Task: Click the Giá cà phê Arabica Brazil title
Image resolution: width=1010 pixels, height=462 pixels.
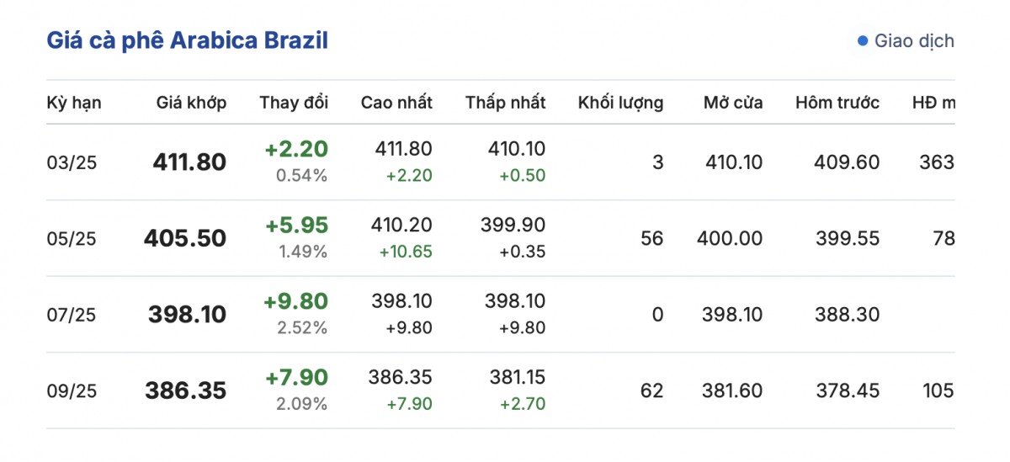Action: [x=187, y=40]
